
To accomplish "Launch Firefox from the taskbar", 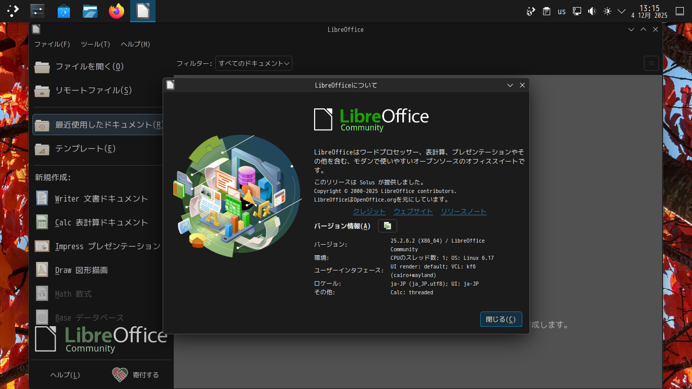I will click(x=116, y=11).
